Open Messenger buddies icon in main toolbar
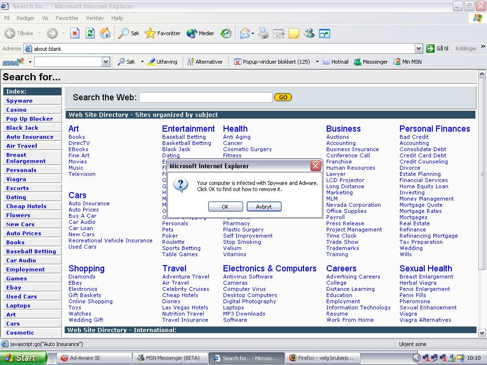Image resolution: width=487 pixels, height=365 pixels. pos(309,33)
